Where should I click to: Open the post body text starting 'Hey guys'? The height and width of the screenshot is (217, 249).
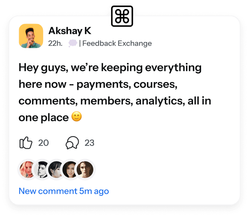[115, 92]
